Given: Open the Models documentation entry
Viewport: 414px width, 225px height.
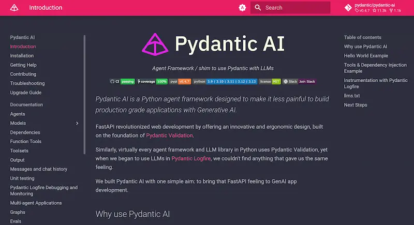Looking at the screenshot, I should 18,123.
